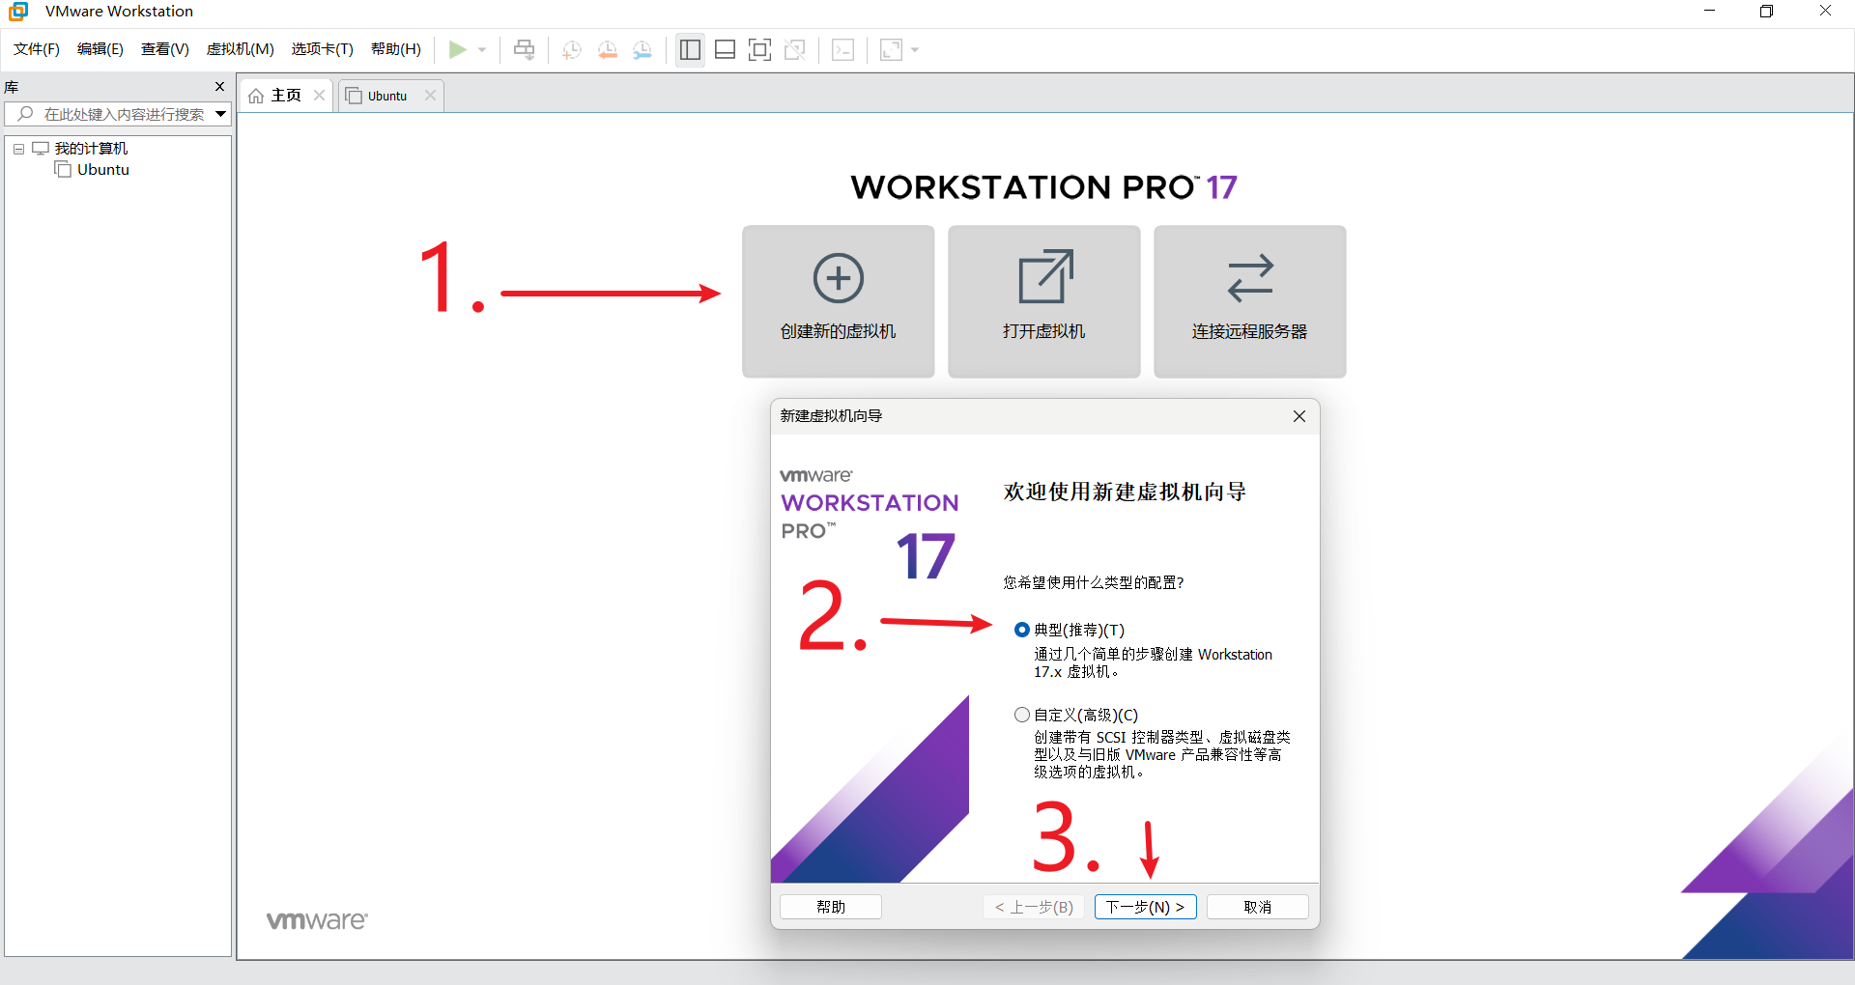Open the power options dropdown arrow
1855x985 pixels.
[x=482, y=50]
